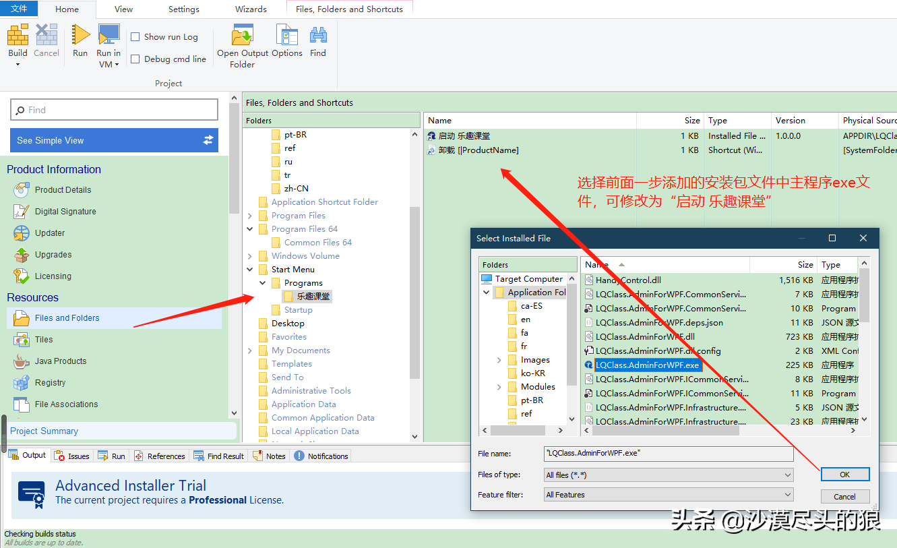Click OK in Select Installed File
The image size is (897, 548).
click(x=845, y=475)
